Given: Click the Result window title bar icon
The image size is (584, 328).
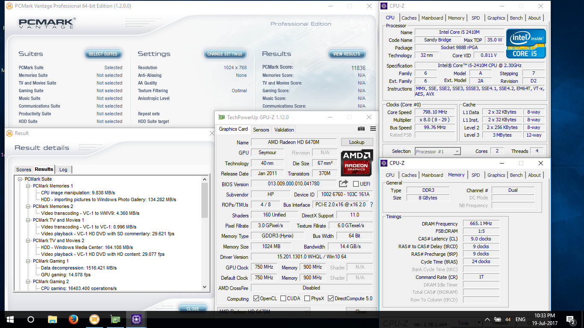Looking at the screenshot, I should (9, 133).
